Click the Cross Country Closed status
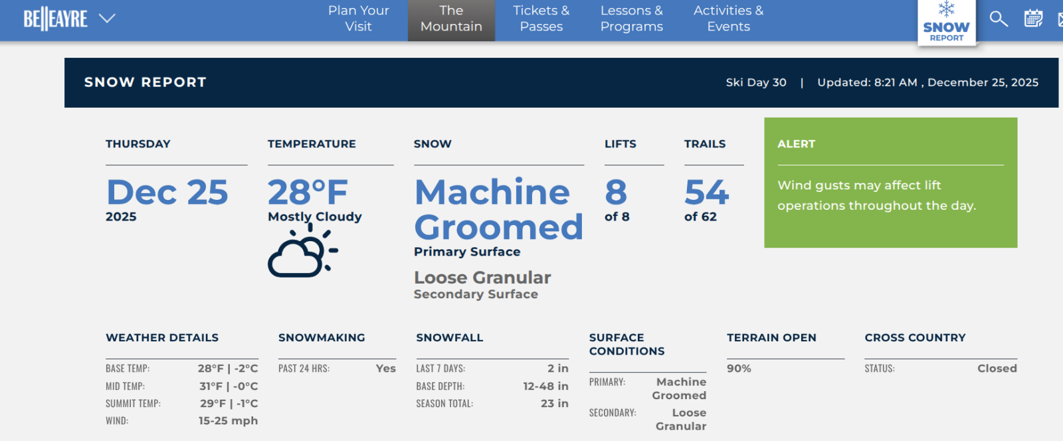 coord(997,369)
